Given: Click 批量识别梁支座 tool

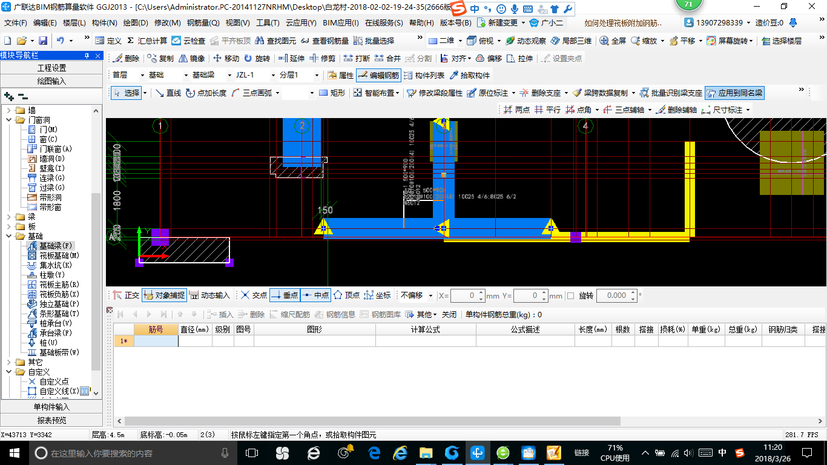Looking at the screenshot, I should coord(671,93).
